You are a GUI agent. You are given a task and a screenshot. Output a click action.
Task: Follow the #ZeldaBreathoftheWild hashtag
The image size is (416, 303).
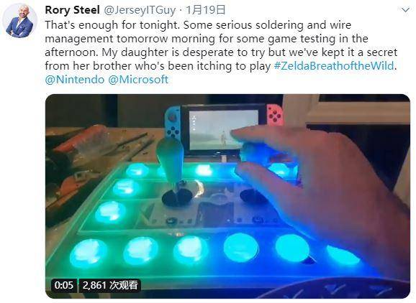point(334,65)
